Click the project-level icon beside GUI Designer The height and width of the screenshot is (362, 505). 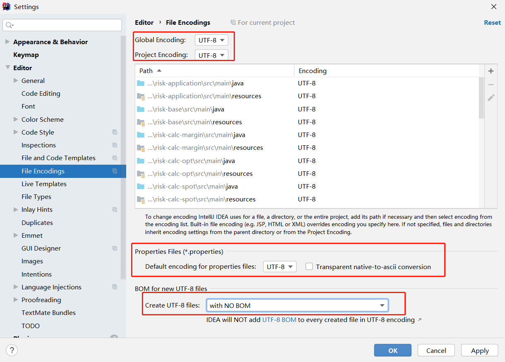pyautogui.click(x=115, y=248)
